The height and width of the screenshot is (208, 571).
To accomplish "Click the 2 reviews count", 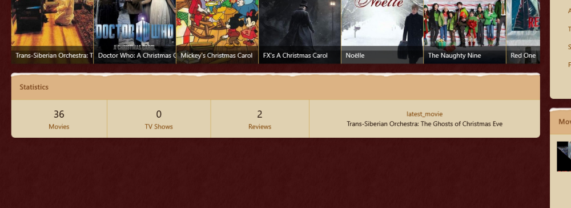I will [x=260, y=114].
